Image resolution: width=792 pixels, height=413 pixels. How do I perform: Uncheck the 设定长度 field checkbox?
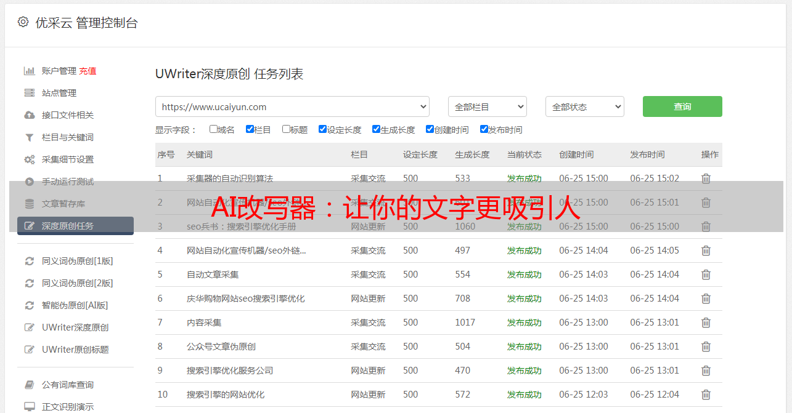322,129
